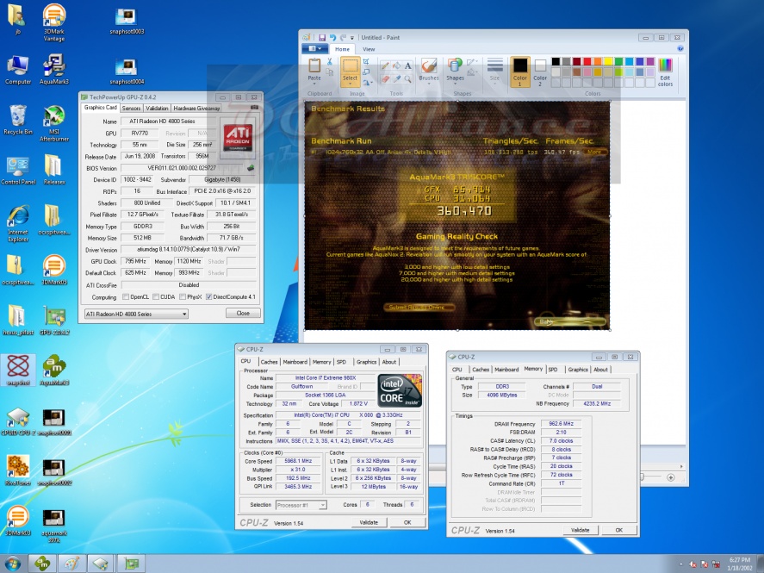Click Validate in the CPU-Z CPU window
This screenshot has height=573, width=764.
tap(369, 522)
